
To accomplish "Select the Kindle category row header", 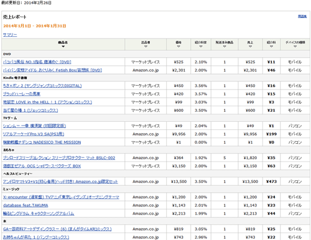I will tap(155, 78).
